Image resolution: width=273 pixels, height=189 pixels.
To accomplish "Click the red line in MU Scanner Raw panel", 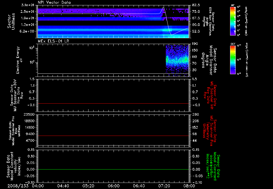I will (x=113, y=103).
